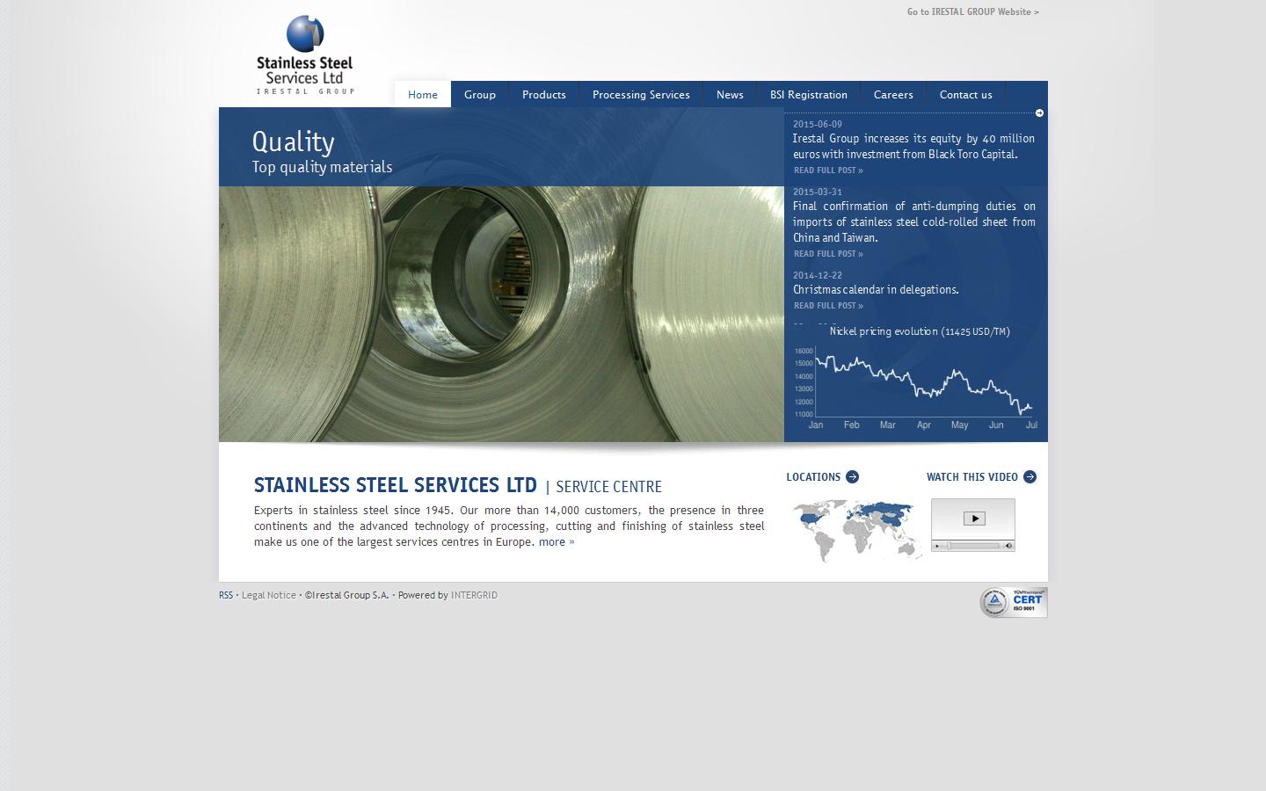Go to IRESTAL GROUP Website link
1266x791 pixels.
click(x=972, y=11)
